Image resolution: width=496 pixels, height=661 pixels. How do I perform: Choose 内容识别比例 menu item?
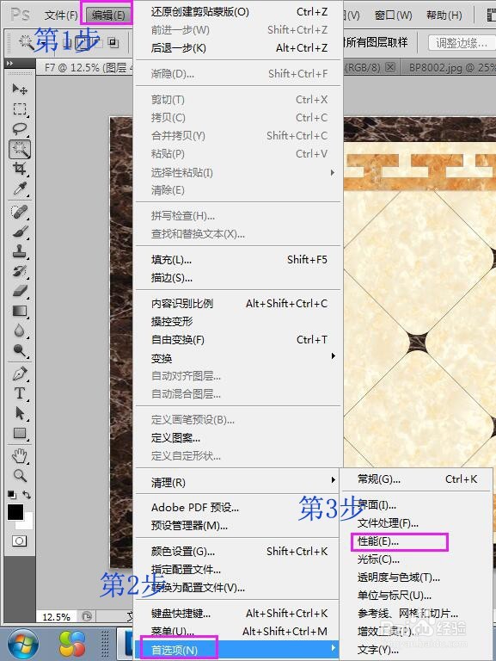238,304
